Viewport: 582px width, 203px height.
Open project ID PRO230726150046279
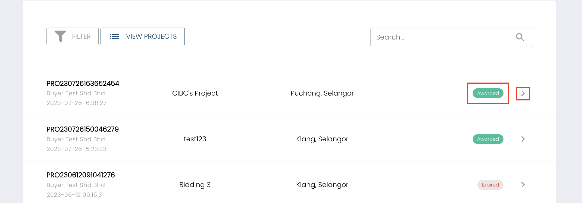click(83, 129)
